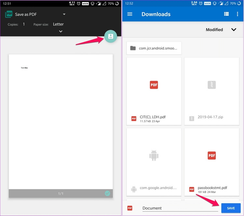The image size is (244, 216).
Task: Open the hamburger navigation menu in Downloads
Action: 130,14
